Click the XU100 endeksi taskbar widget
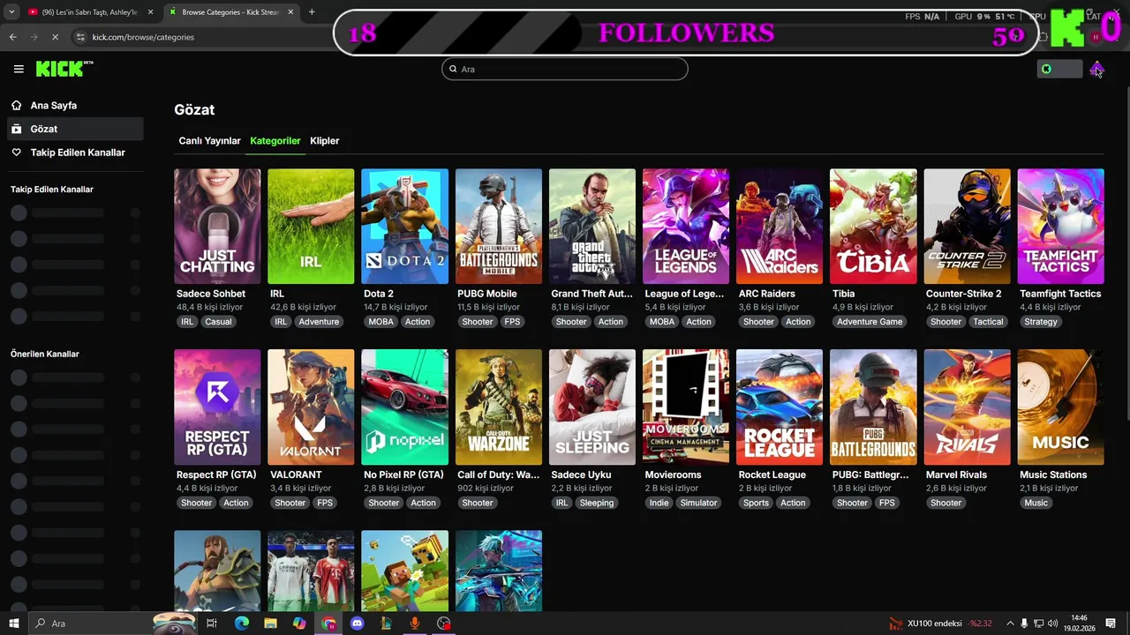1130x635 pixels. coord(940,624)
